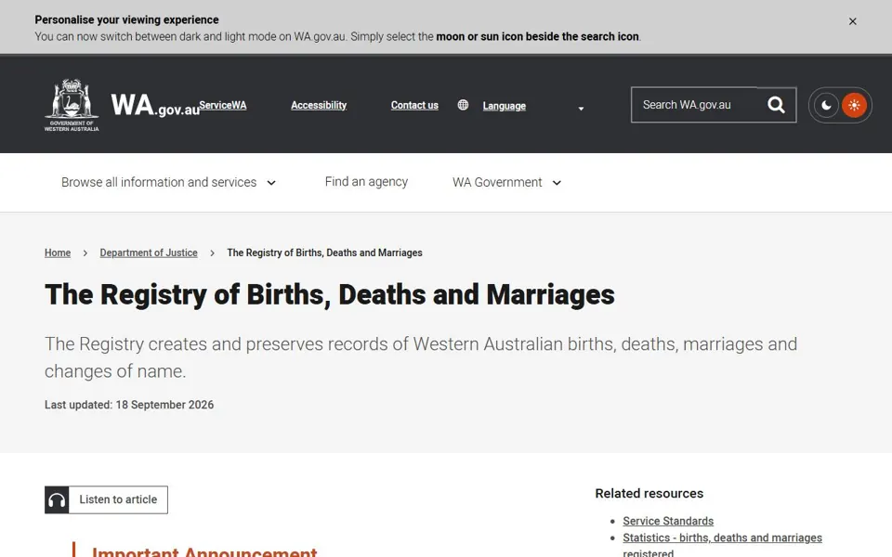Open the Language selector

(504, 106)
